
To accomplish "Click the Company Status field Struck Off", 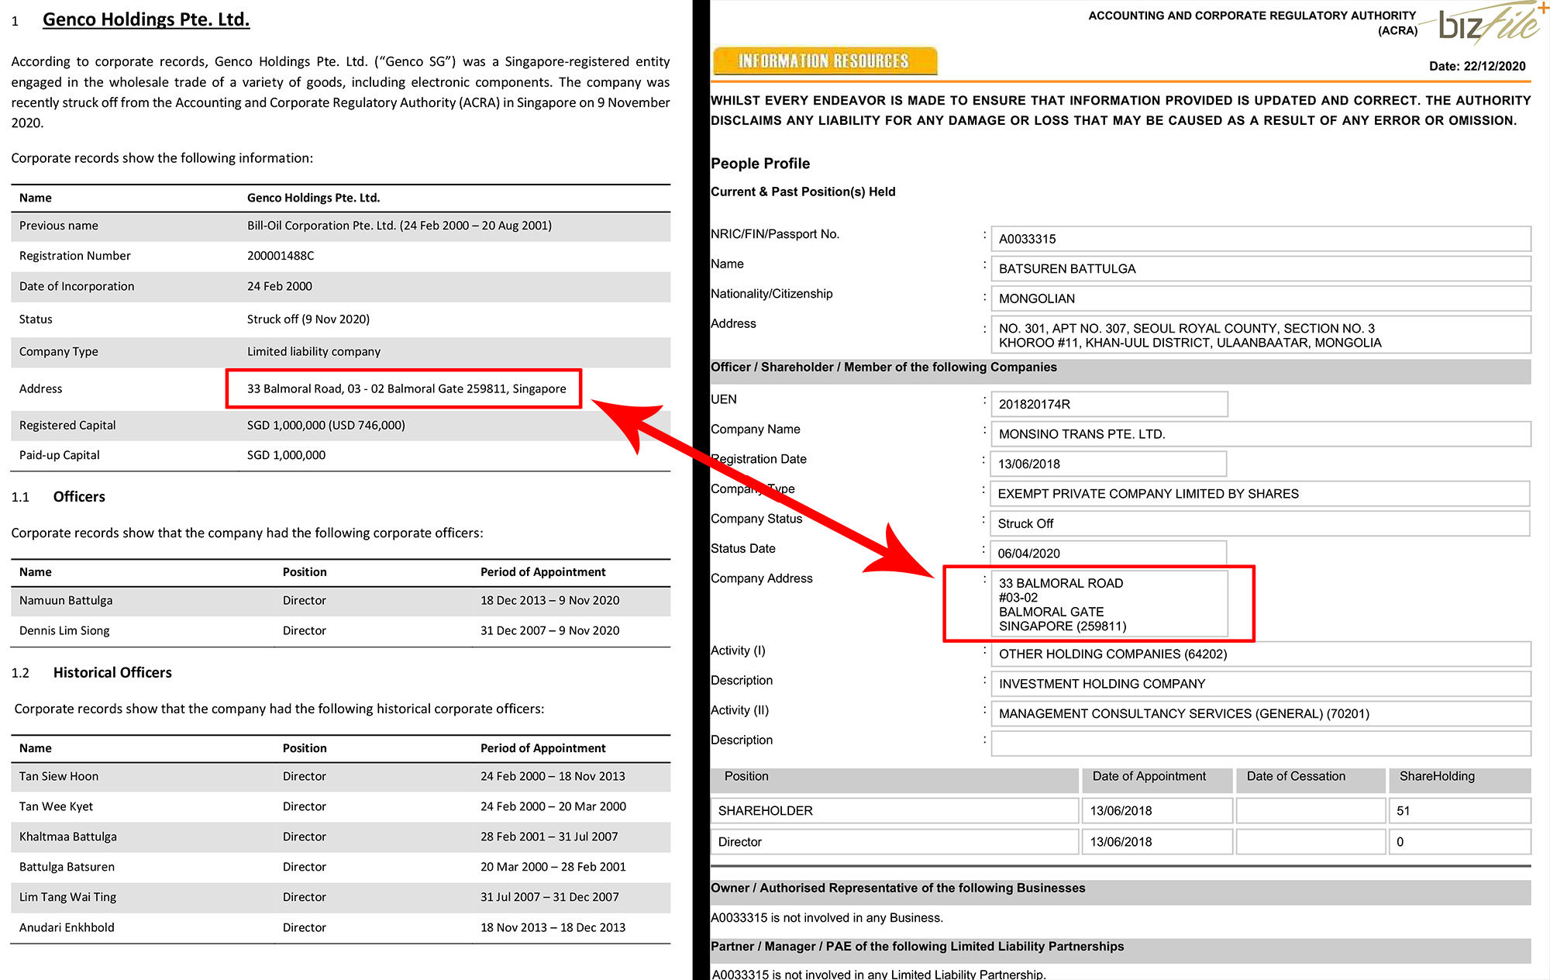I will (x=1259, y=523).
